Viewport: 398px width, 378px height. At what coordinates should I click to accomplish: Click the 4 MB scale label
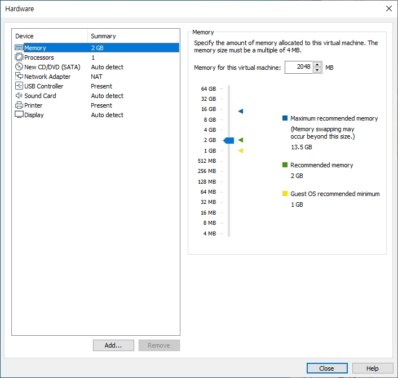coord(209,233)
